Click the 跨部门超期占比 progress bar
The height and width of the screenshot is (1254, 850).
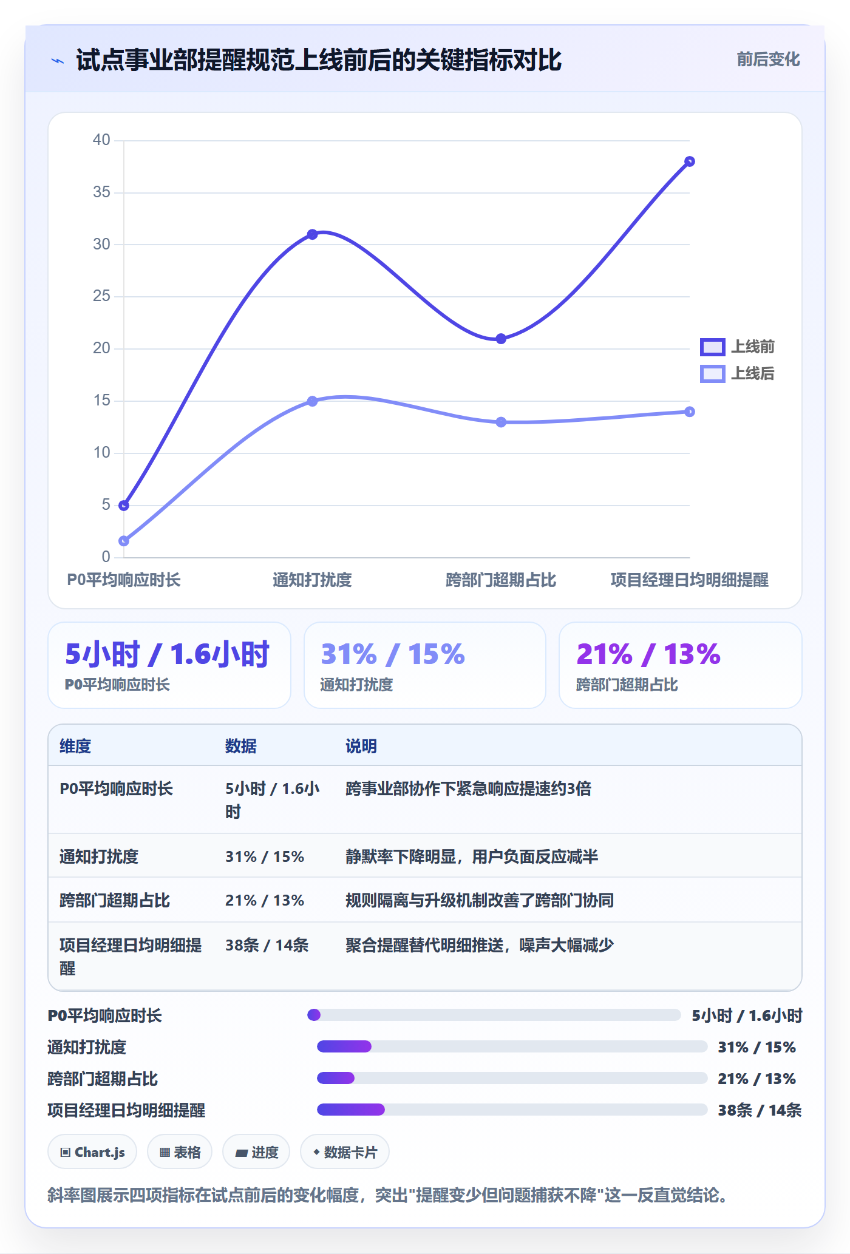click(512, 1078)
